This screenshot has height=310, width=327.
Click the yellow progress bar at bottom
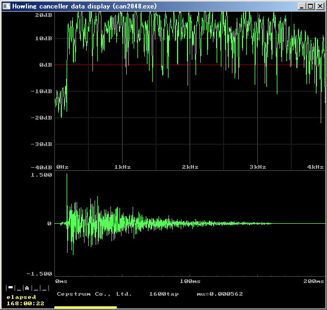click(86, 307)
